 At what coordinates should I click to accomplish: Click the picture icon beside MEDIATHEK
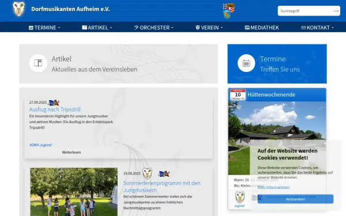click(247, 28)
